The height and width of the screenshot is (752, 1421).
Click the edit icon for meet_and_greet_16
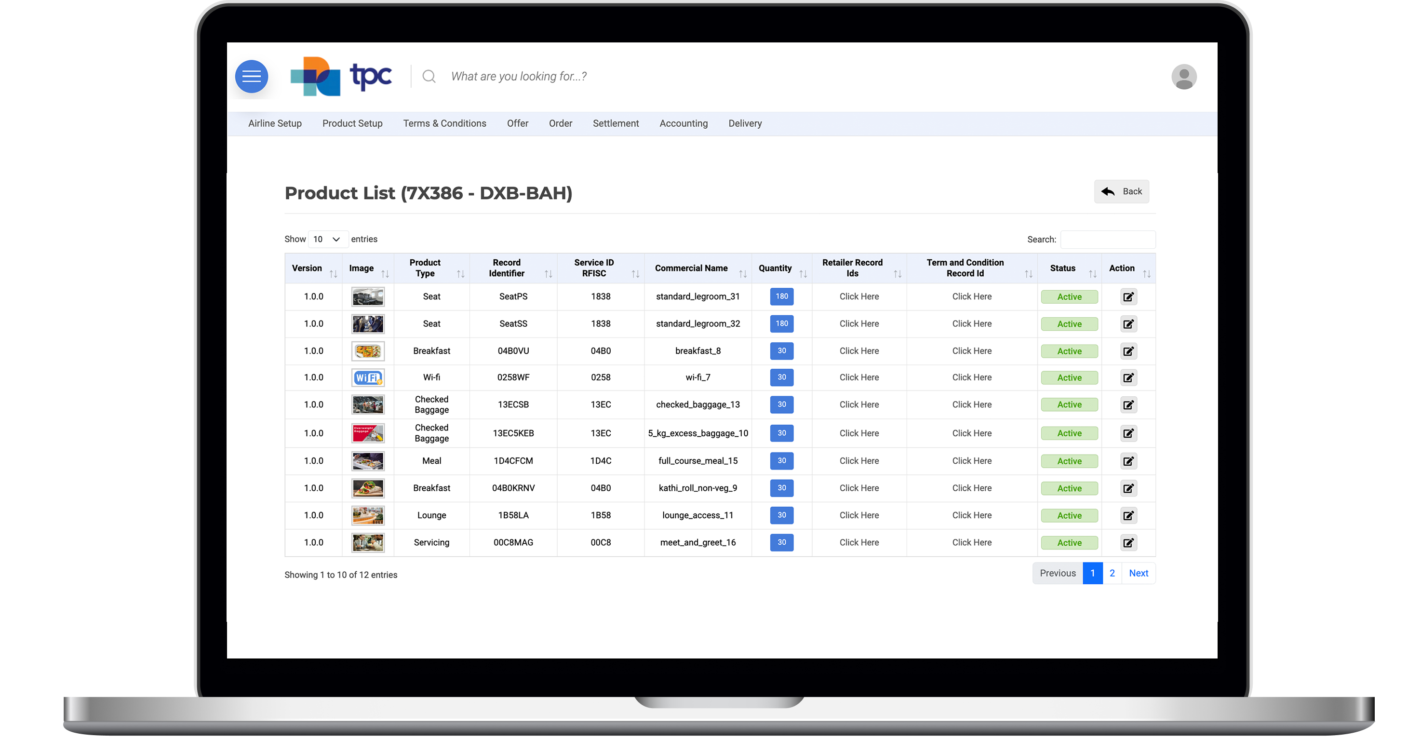click(x=1129, y=542)
